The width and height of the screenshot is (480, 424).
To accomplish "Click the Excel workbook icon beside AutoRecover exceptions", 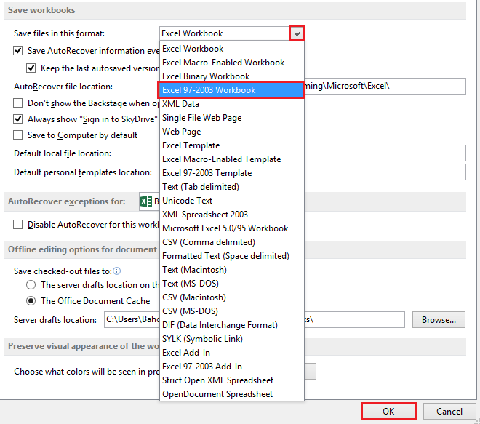I will [x=146, y=201].
